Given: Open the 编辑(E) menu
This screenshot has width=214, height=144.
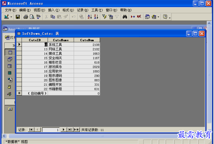Looking at the screenshot, I should tap(25, 10).
